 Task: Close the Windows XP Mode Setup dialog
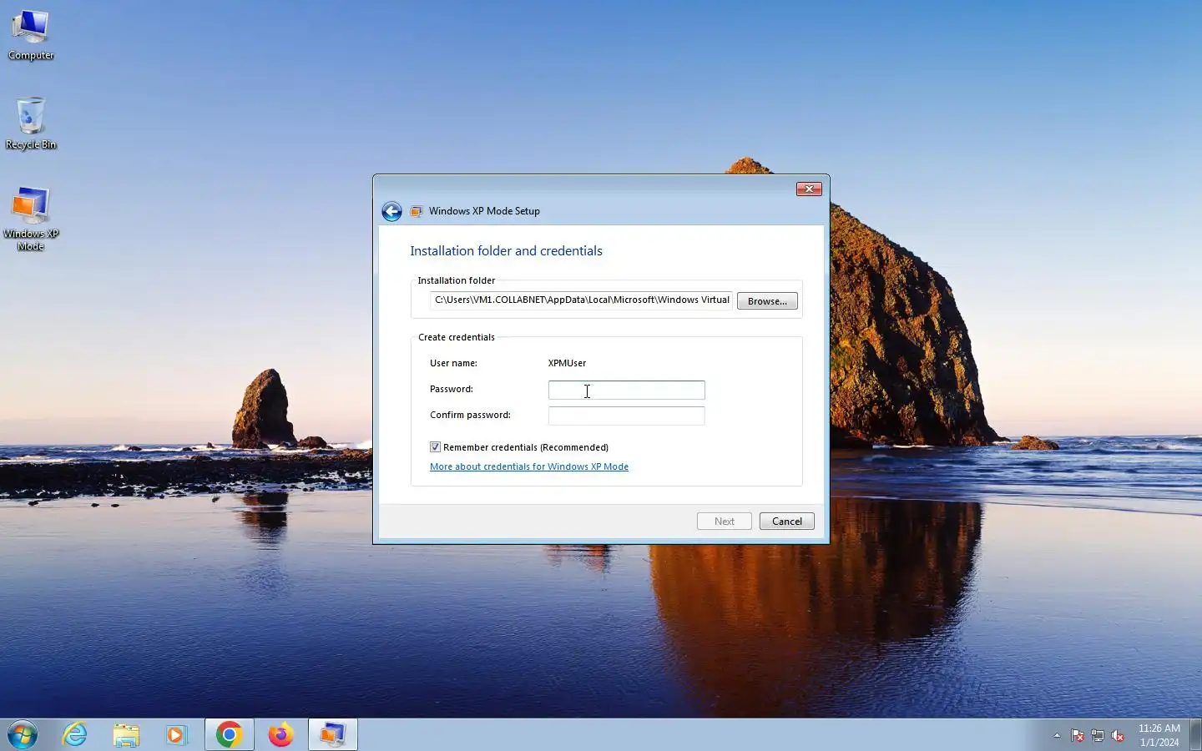(x=809, y=189)
